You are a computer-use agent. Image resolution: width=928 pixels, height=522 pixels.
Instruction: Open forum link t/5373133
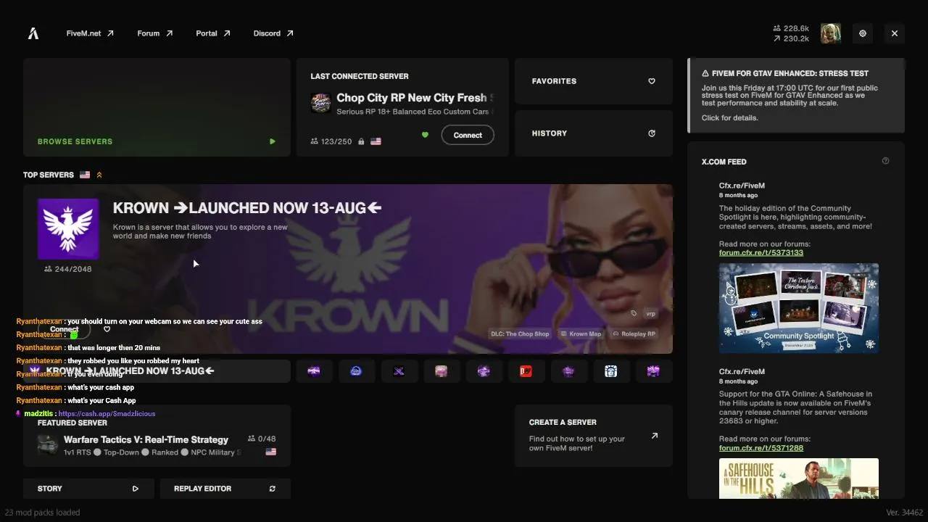coord(761,253)
